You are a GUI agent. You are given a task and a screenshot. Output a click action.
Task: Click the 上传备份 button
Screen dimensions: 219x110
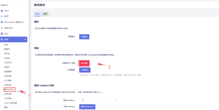point(85,70)
